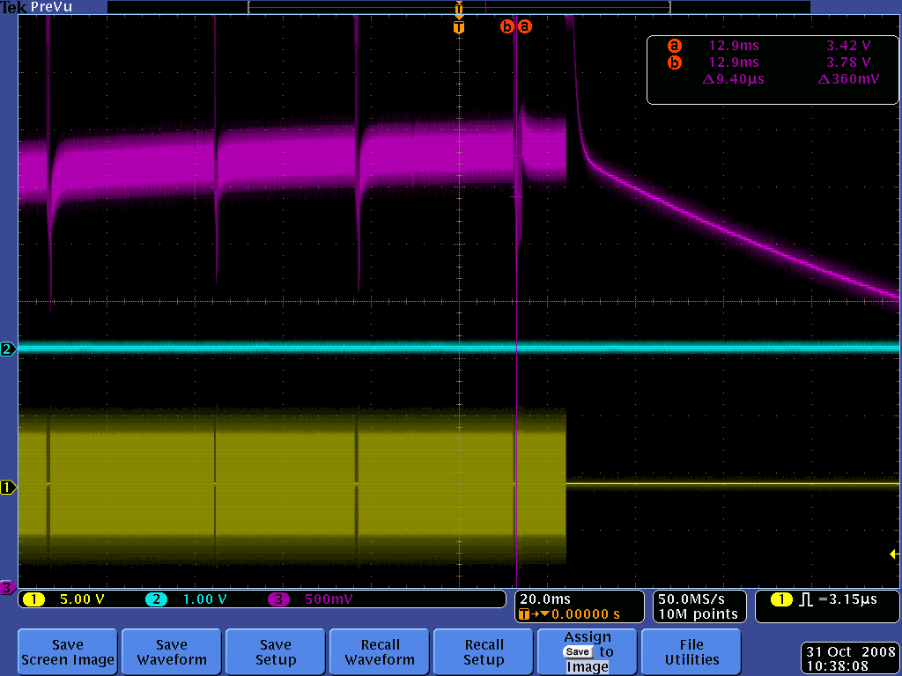Open the Save Setup menu

coord(276,652)
